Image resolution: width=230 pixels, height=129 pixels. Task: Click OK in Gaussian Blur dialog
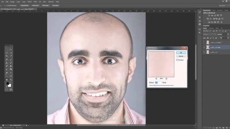181,53
